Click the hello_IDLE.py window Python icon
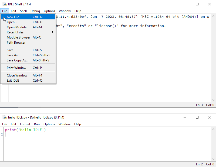This screenshot has width=216, height=167. [5, 117]
